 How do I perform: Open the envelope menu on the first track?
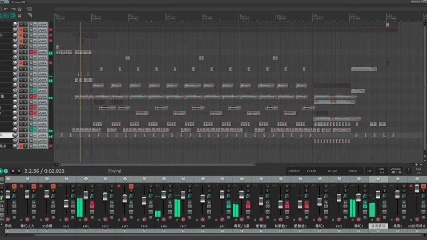[43, 24]
